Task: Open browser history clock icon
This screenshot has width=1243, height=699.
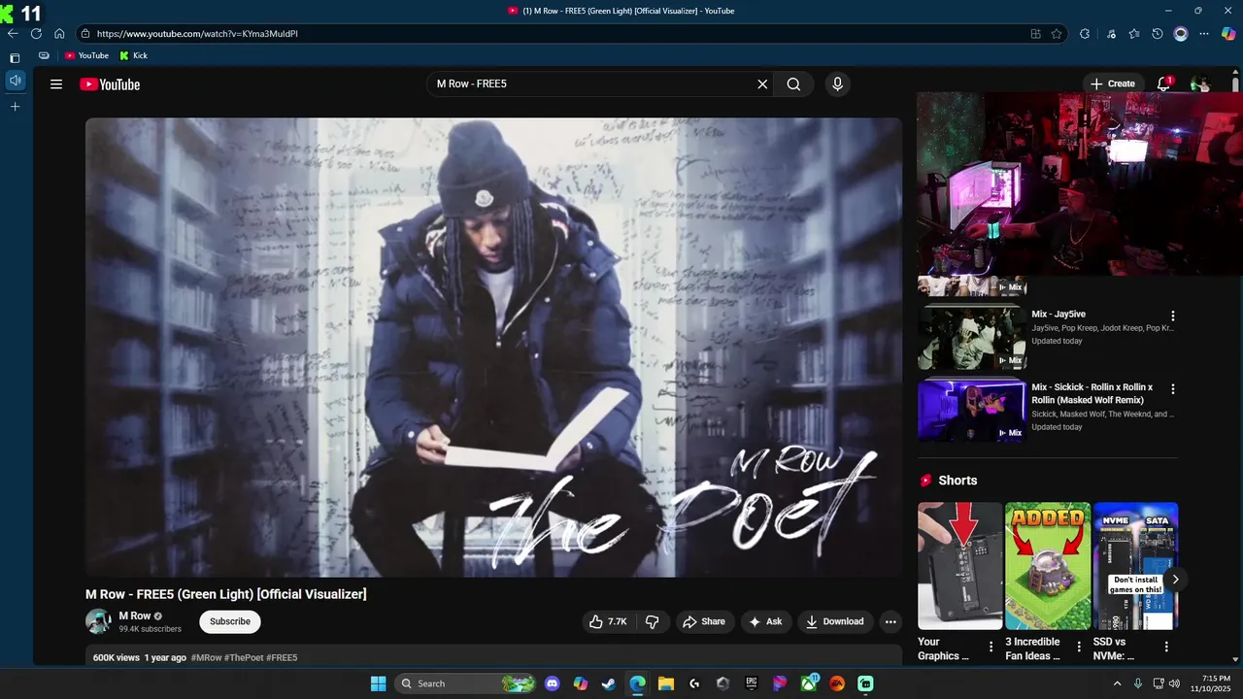Action: 1158,33
